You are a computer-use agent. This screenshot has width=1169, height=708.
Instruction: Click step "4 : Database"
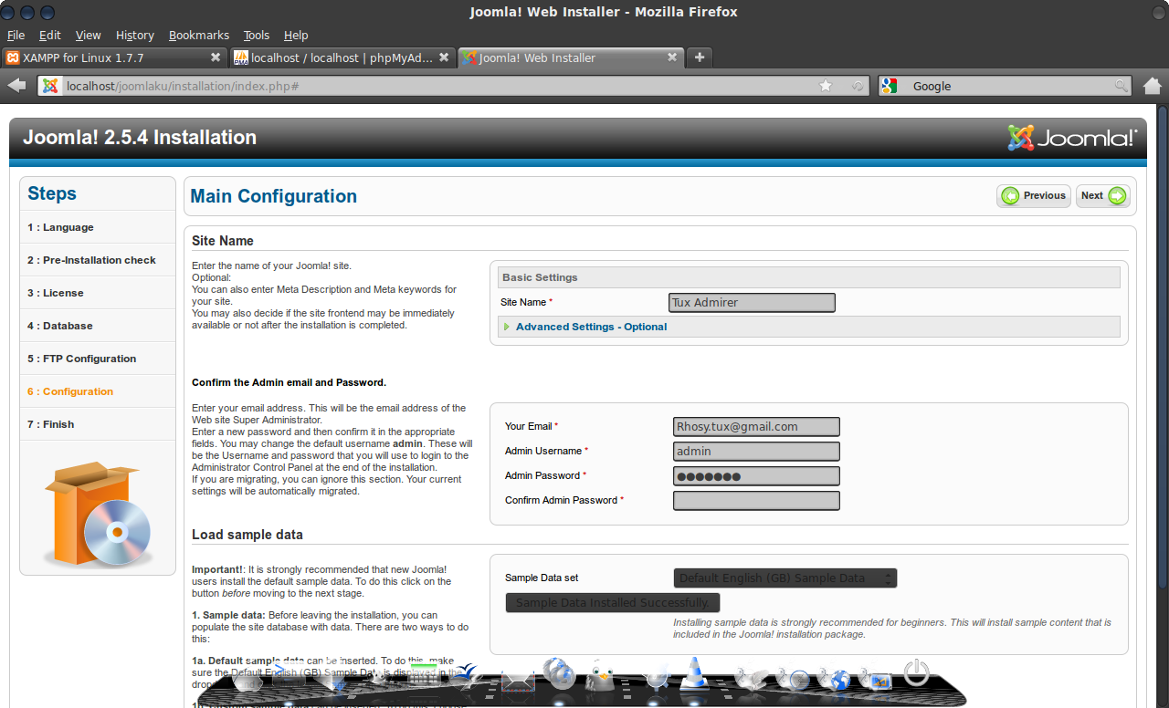pyautogui.click(x=60, y=326)
